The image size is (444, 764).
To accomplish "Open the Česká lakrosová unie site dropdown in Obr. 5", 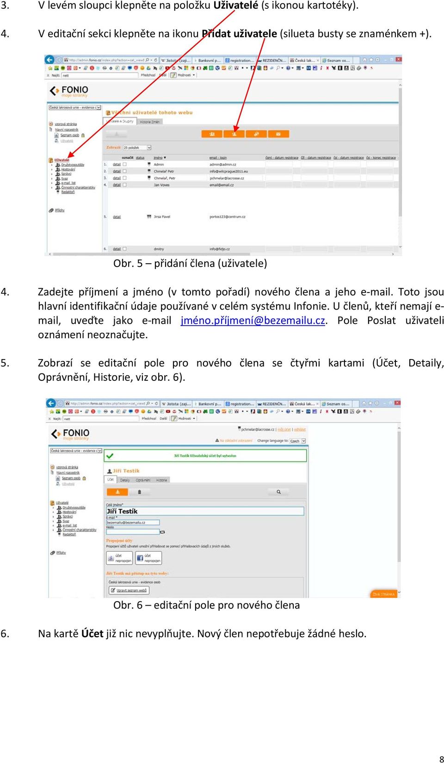I will (x=75, y=107).
